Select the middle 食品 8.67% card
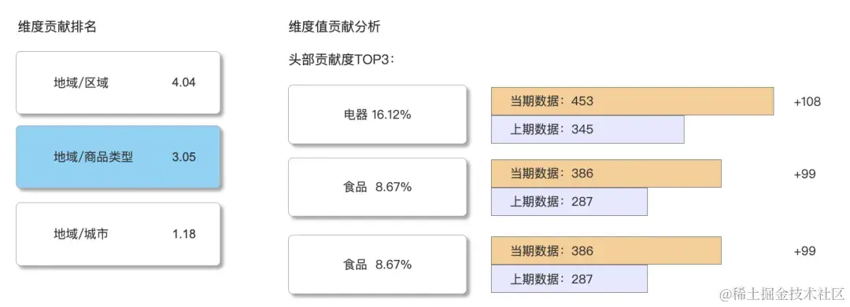Image resolution: width=850 pixels, height=307 pixels. tap(377, 187)
